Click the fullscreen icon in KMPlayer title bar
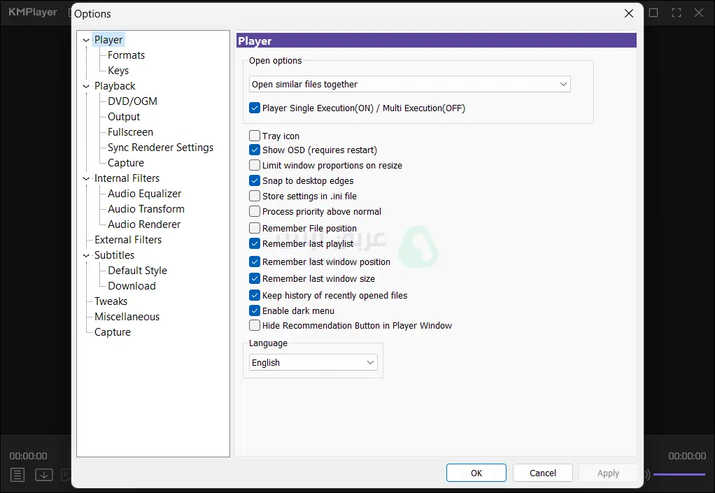 (x=677, y=13)
